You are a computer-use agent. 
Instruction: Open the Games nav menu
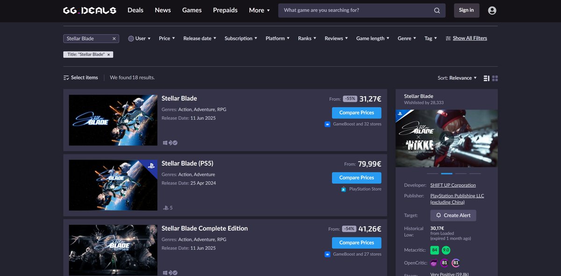tap(192, 10)
